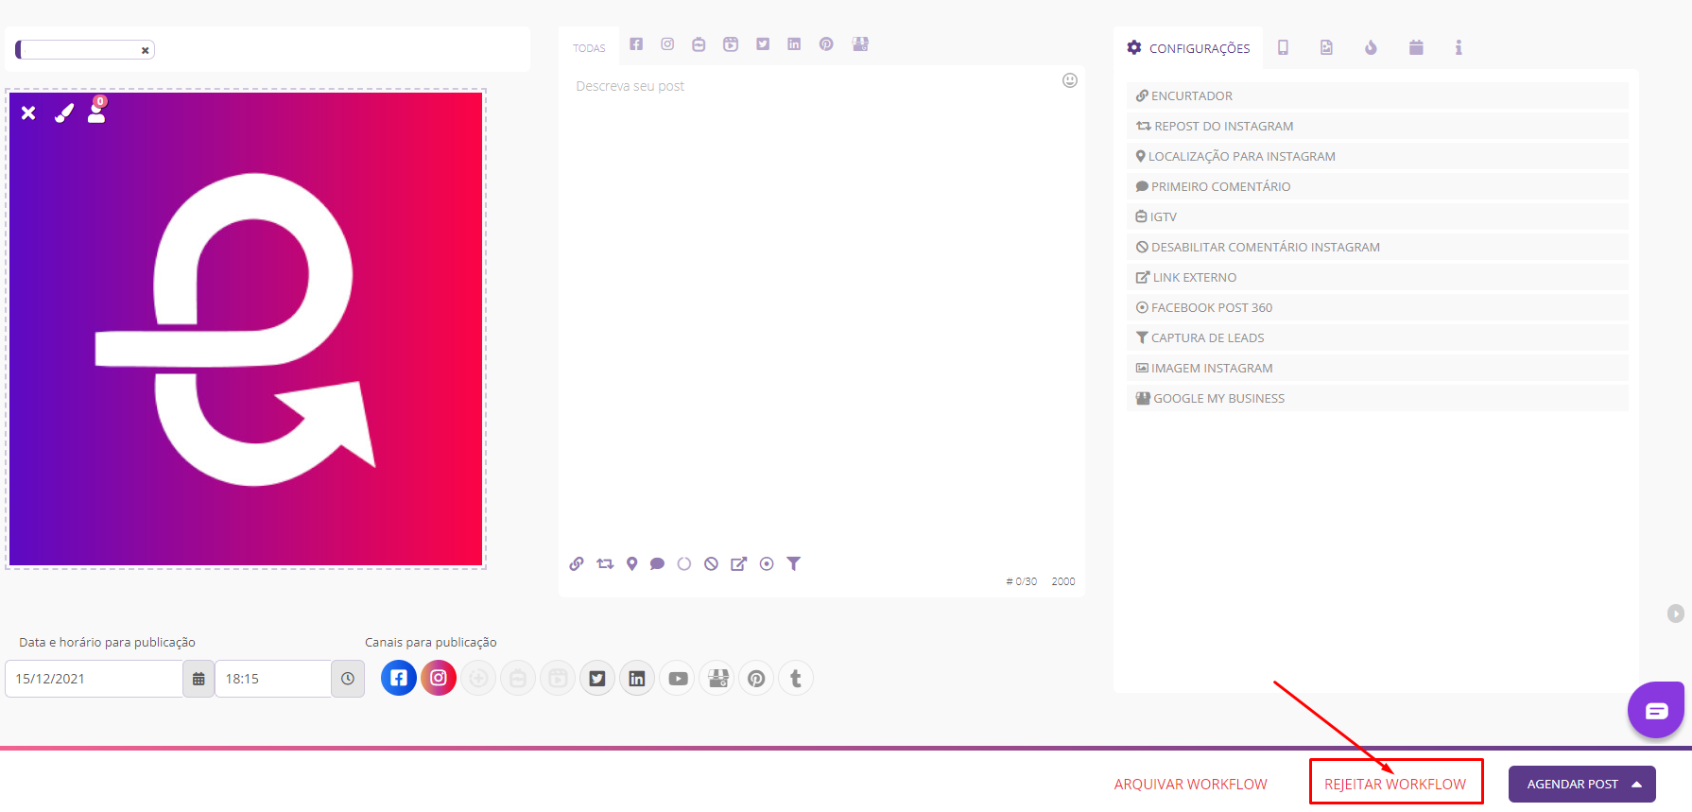Click the link shortener icon below the text area
Viewport: 1692px width, 812px height.
pos(577,563)
